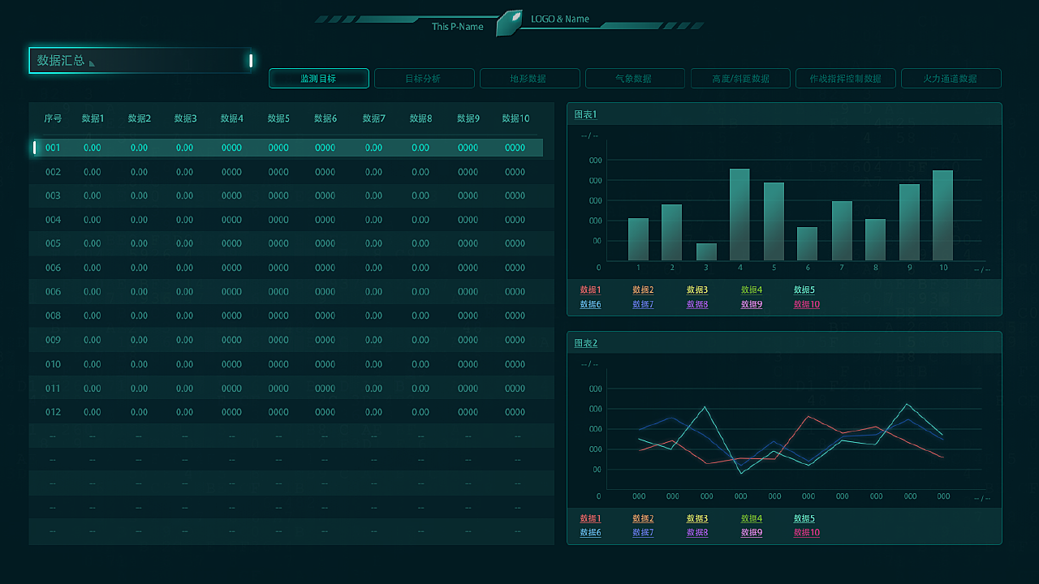The height and width of the screenshot is (584, 1039).
Task: Click the 数据8 table column header
Action: coord(420,118)
